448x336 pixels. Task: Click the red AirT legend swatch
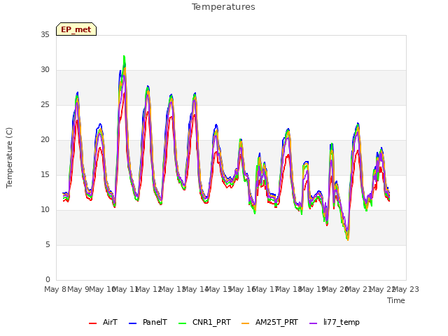tap(92, 323)
